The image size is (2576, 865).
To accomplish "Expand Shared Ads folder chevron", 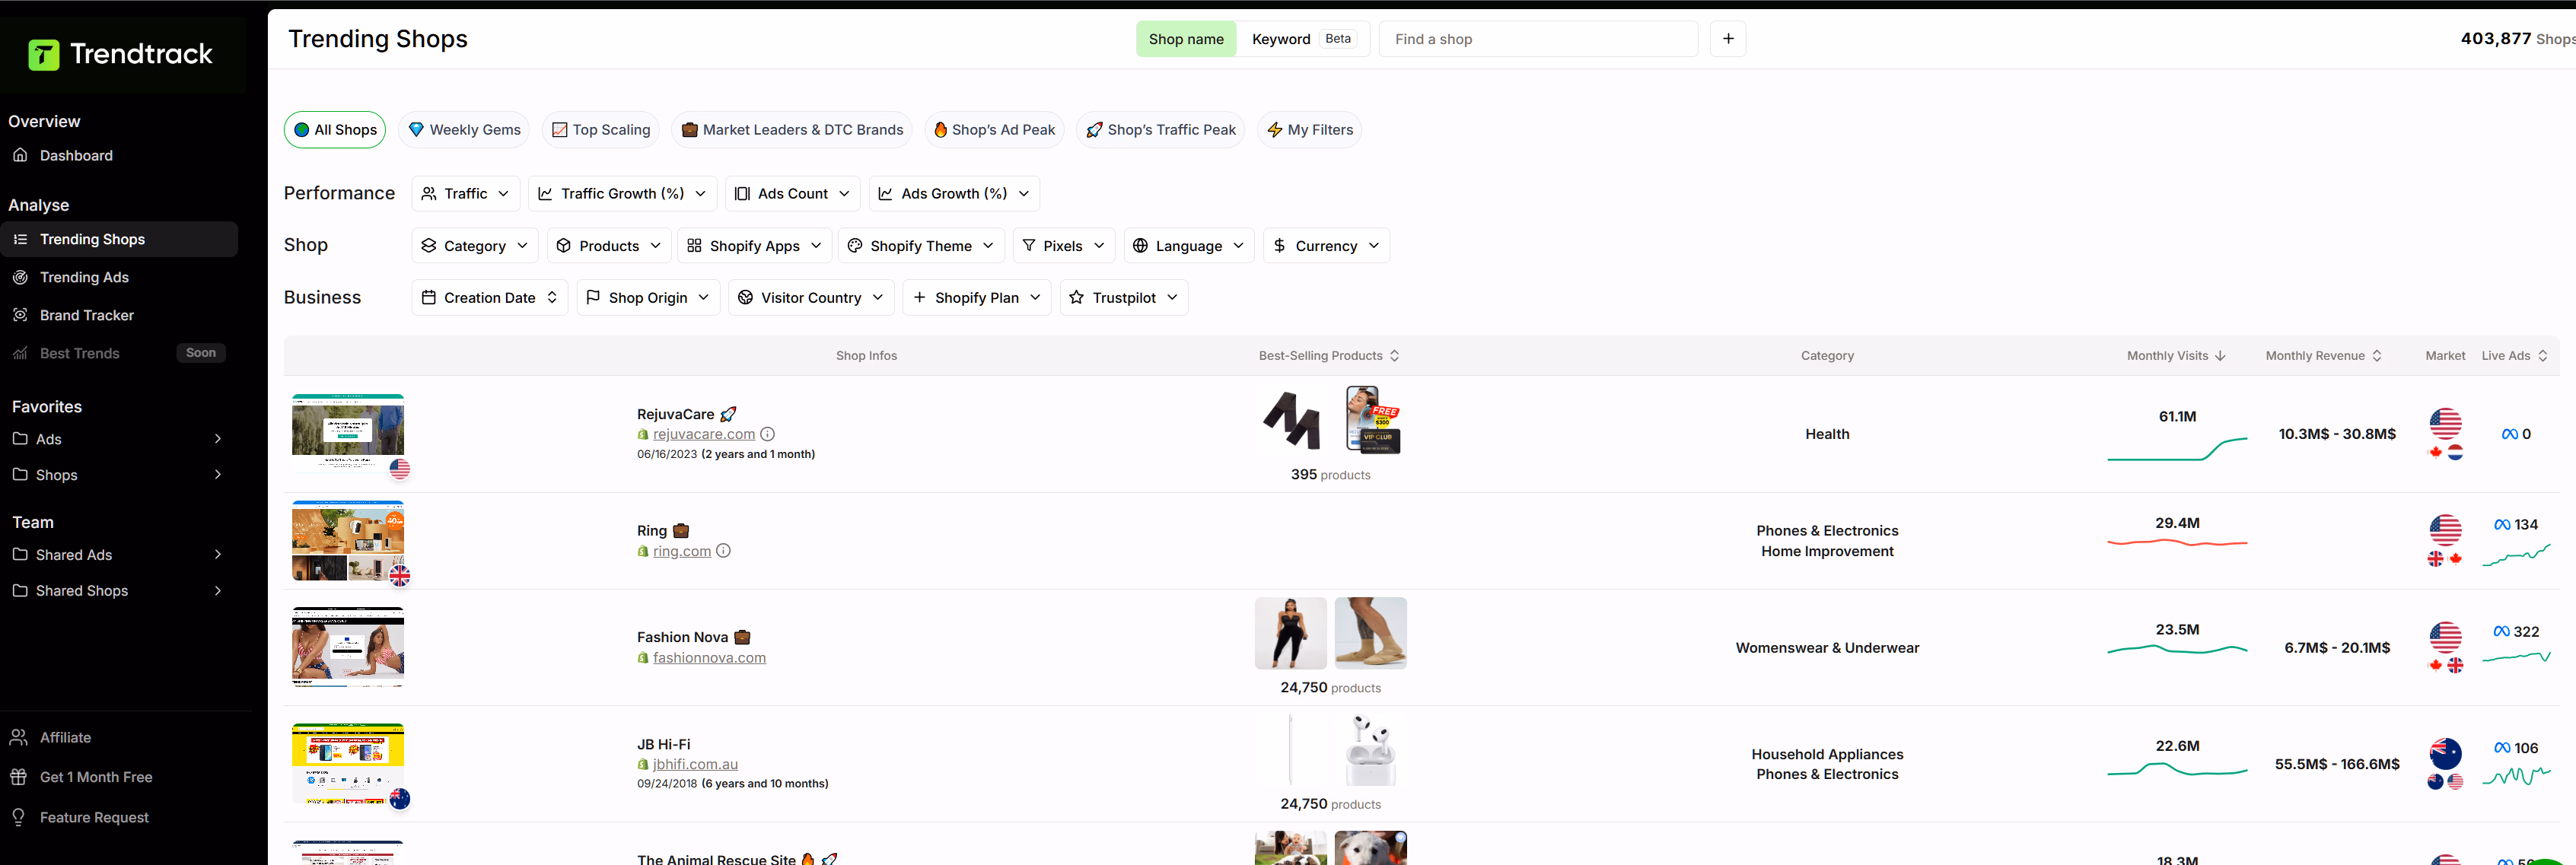I will click(x=218, y=554).
